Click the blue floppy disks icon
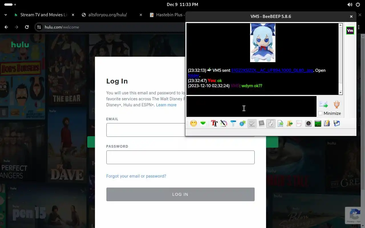This screenshot has height=228, width=365. [x=336, y=123]
